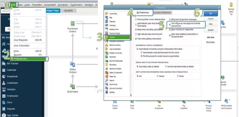Select the Service Connection preference icon
Image resolution: width=239 pixels, height=117 pixels.
click(107, 88)
